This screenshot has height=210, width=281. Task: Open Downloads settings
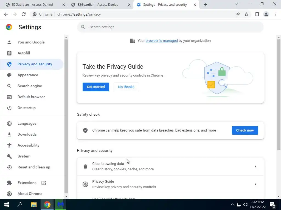[32, 134]
